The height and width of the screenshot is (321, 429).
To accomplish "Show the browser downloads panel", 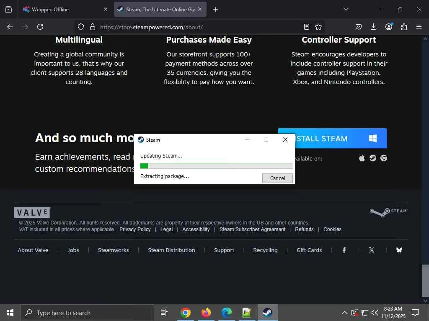I will point(373,27).
